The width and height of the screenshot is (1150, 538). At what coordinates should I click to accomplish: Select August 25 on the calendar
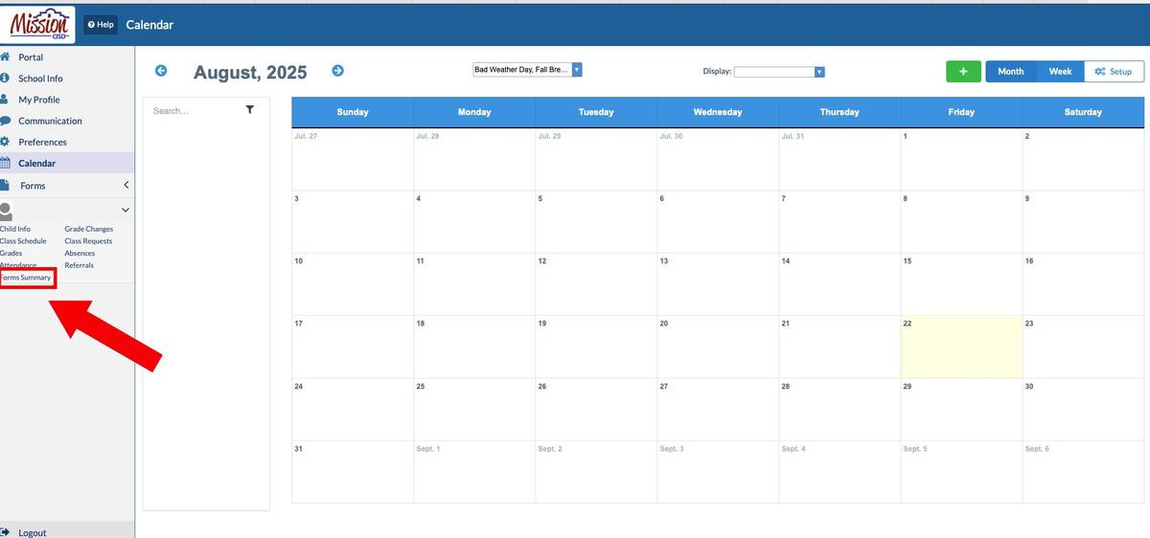click(x=474, y=410)
